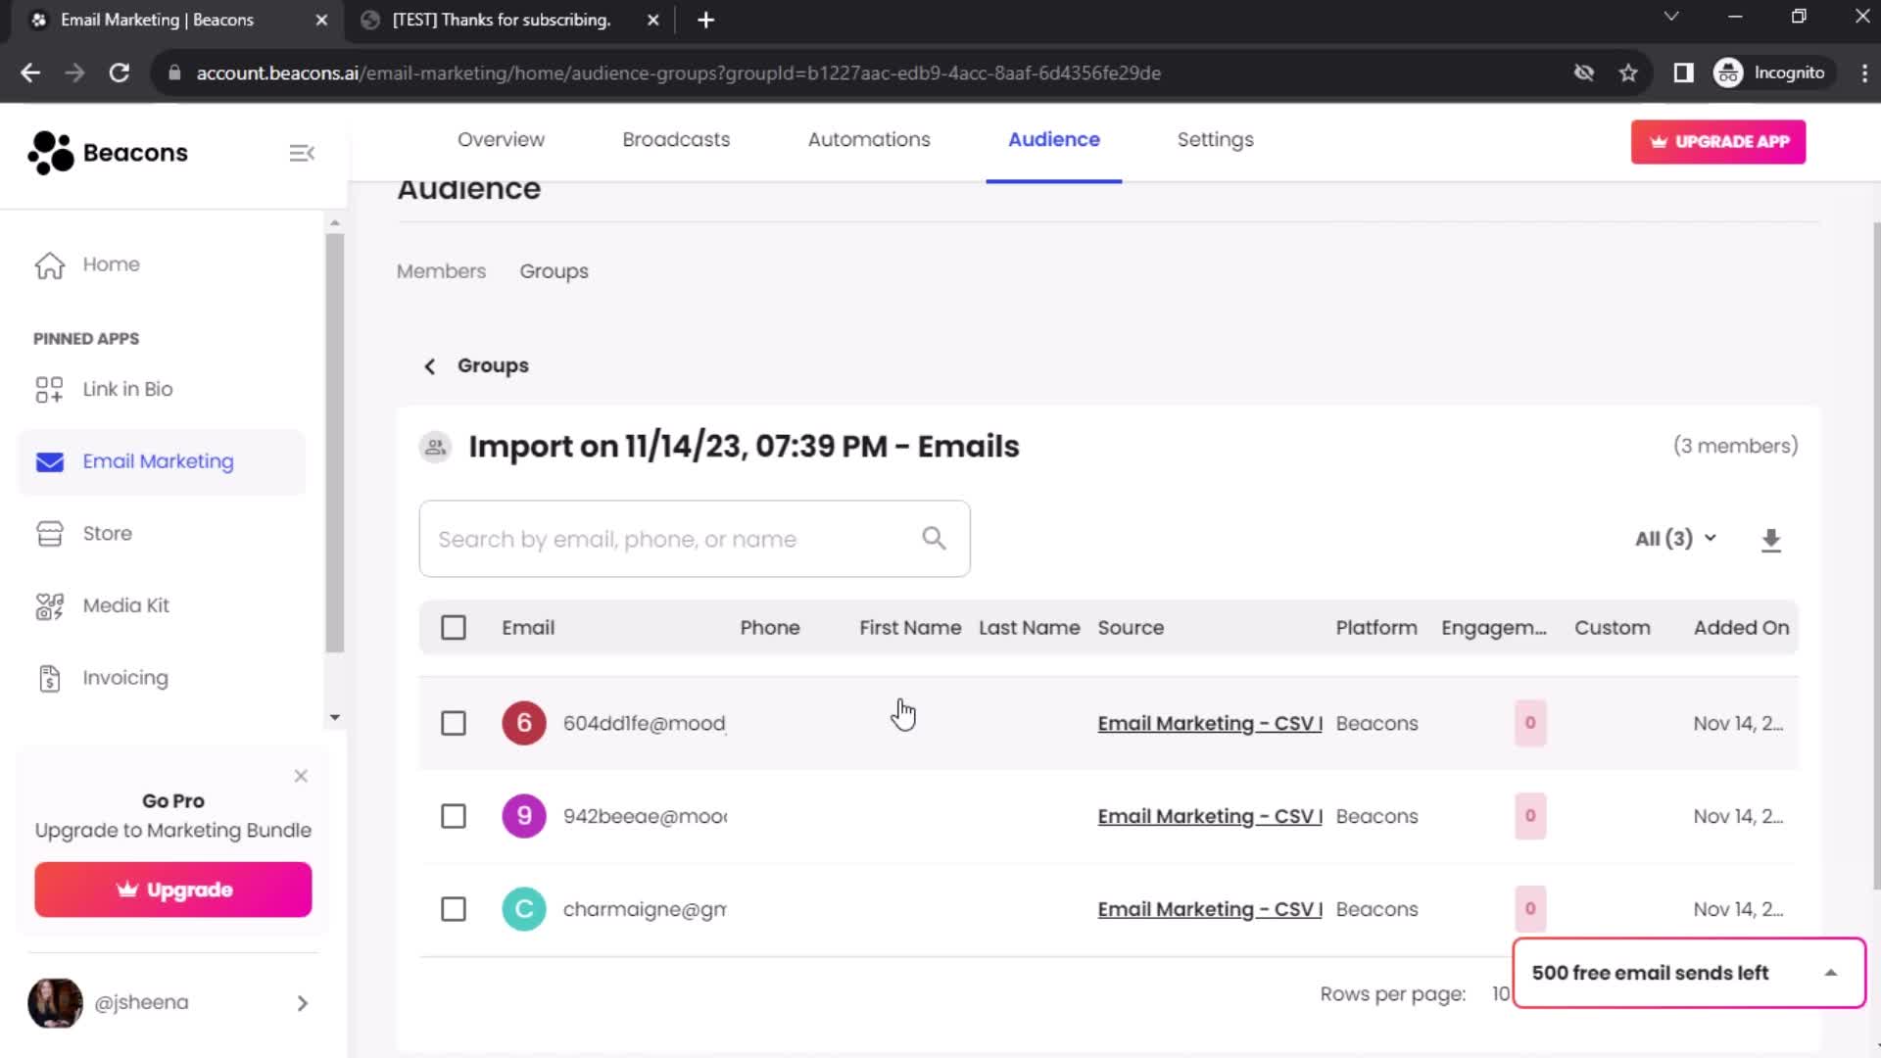Click the pink Upgrade button

[173, 890]
